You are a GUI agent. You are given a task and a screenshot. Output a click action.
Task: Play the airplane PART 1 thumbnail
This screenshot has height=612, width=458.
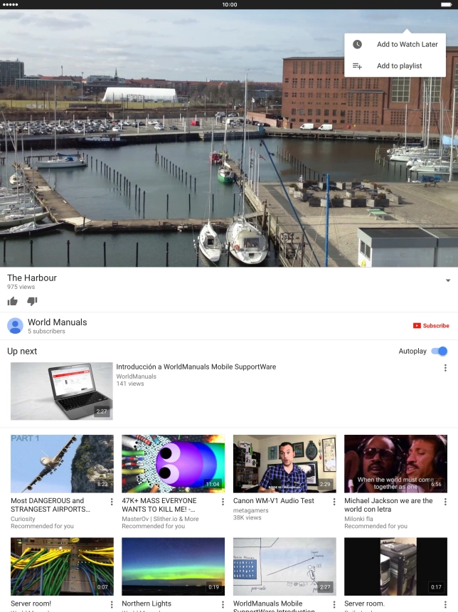click(62, 464)
